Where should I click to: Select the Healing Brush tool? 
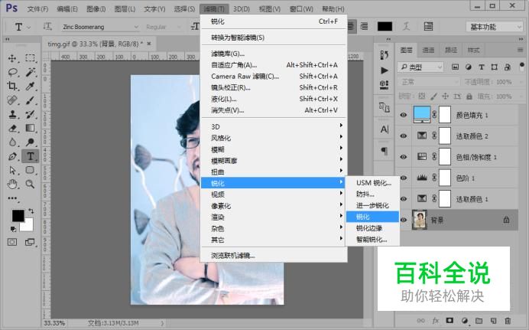[x=12, y=100]
